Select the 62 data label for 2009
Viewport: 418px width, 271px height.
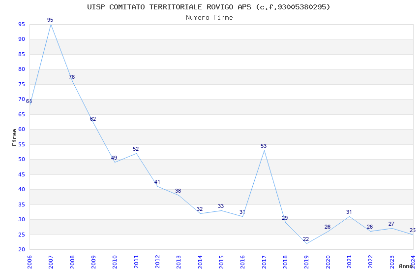pos(93,119)
